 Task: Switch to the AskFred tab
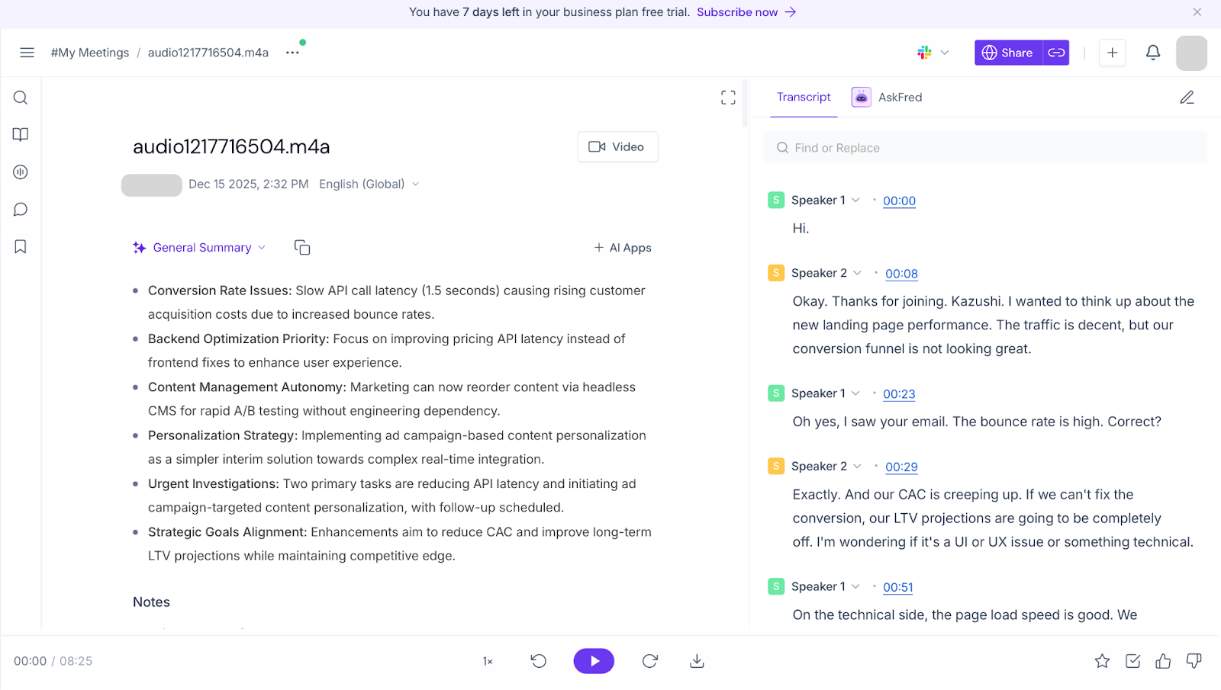[x=888, y=98]
